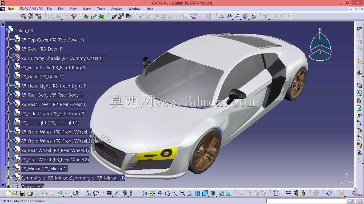Select the Rotate view tool
364x204 pixels.
coord(167,193)
